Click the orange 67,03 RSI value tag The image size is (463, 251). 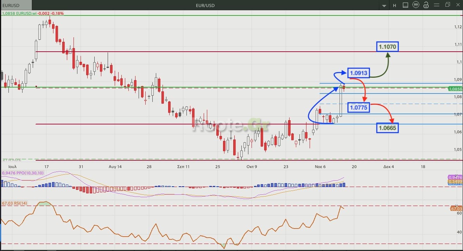456,209
